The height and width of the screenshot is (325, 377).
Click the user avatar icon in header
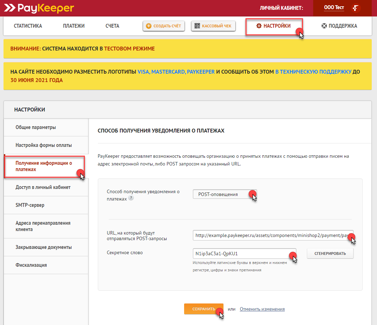[x=356, y=8]
